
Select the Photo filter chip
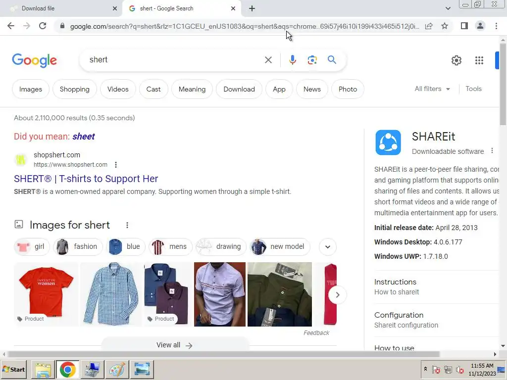[x=348, y=89]
